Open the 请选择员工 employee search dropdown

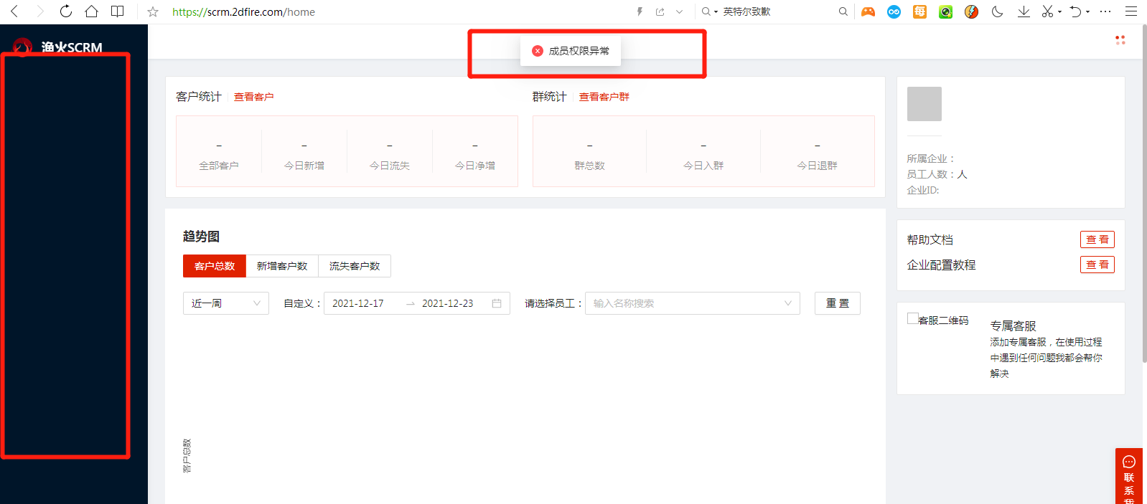[x=692, y=303]
